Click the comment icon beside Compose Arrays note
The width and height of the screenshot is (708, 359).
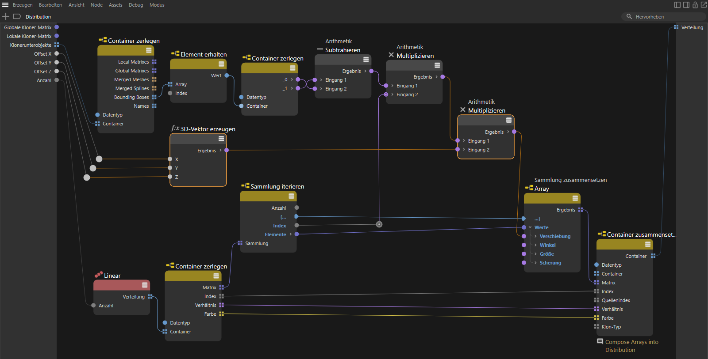[600, 341]
